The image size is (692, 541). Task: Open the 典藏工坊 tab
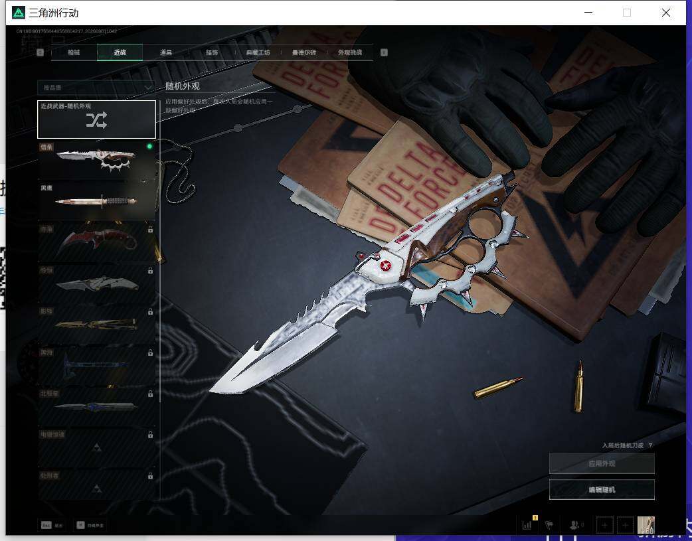click(x=258, y=52)
